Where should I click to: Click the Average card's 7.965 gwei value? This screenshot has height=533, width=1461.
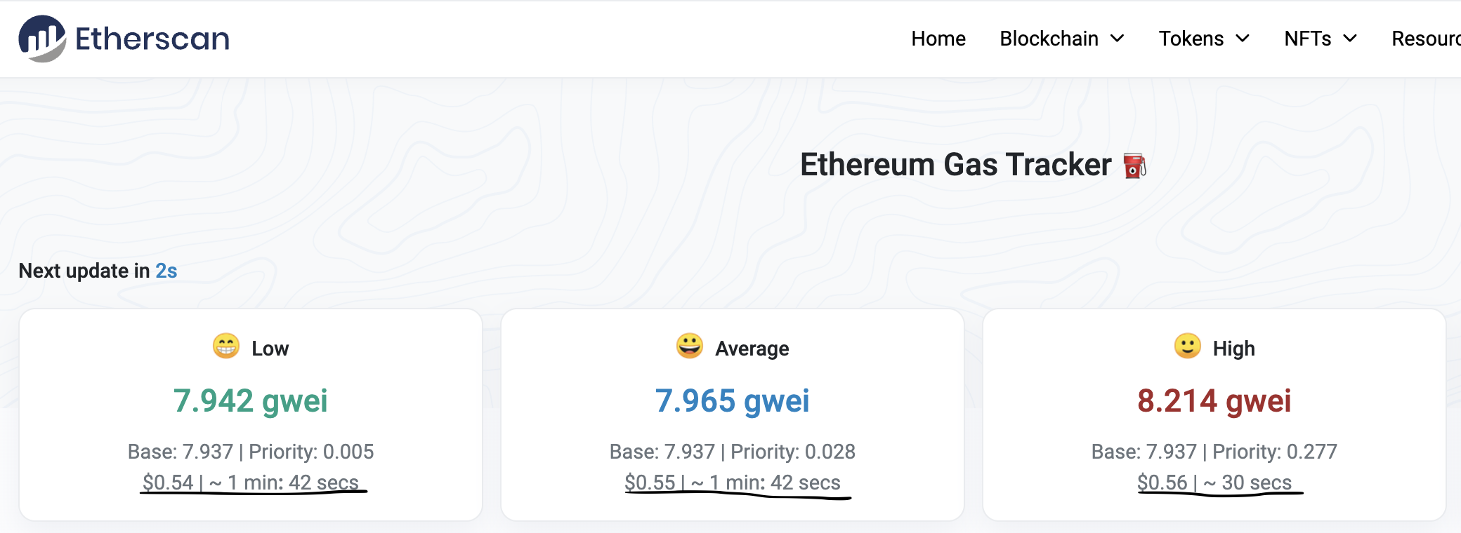pyautogui.click(x=733, y=401)
